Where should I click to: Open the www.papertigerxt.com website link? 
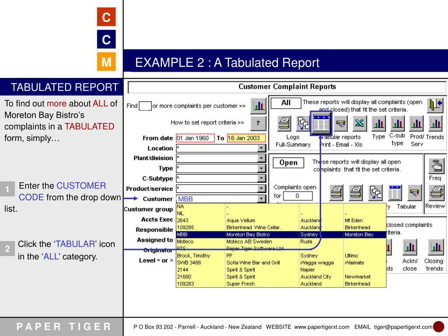[322, 327]
